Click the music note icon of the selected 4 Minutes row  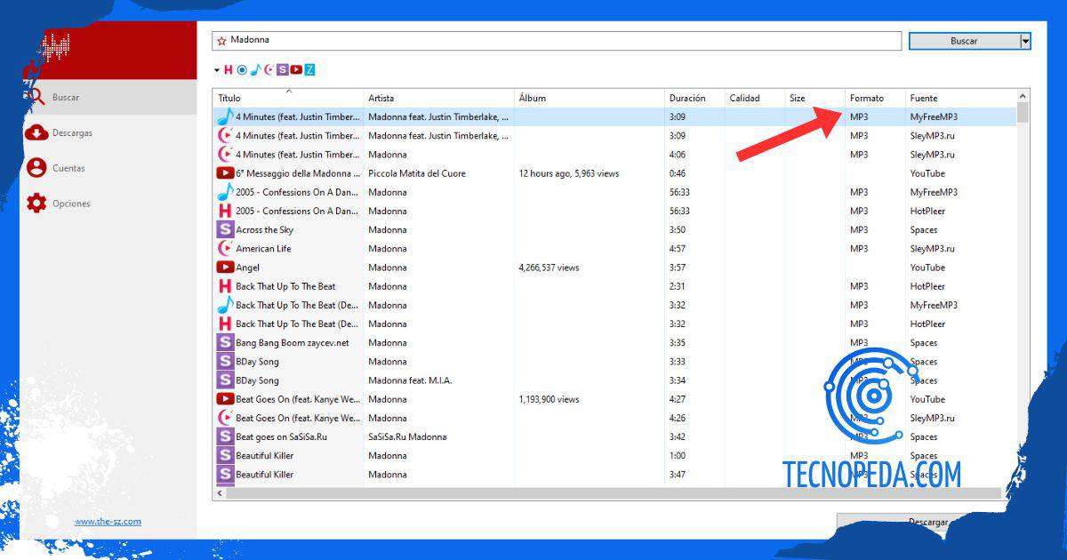pos(225,116)
